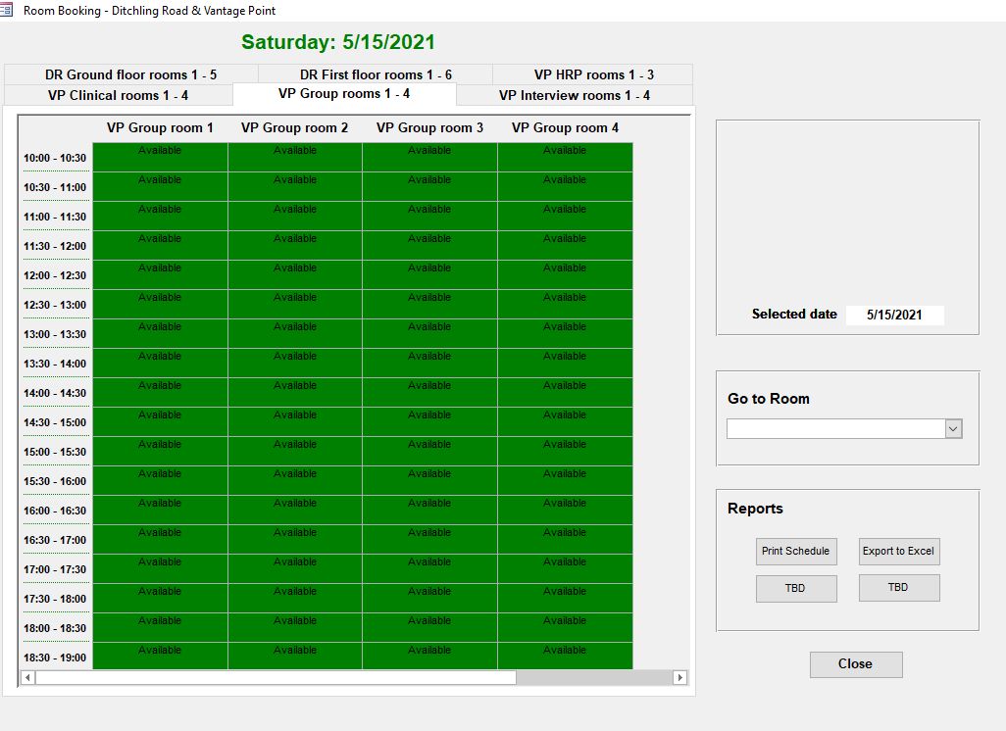The width and height of the screenshot is (1006, 731).
Task: Select VP Group room 1 slot 12:00 - 12:30
Action: [160, 275]
